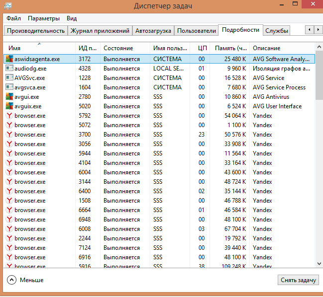Click the vertical scrollbar down arrow

click(x=319, y=263)
